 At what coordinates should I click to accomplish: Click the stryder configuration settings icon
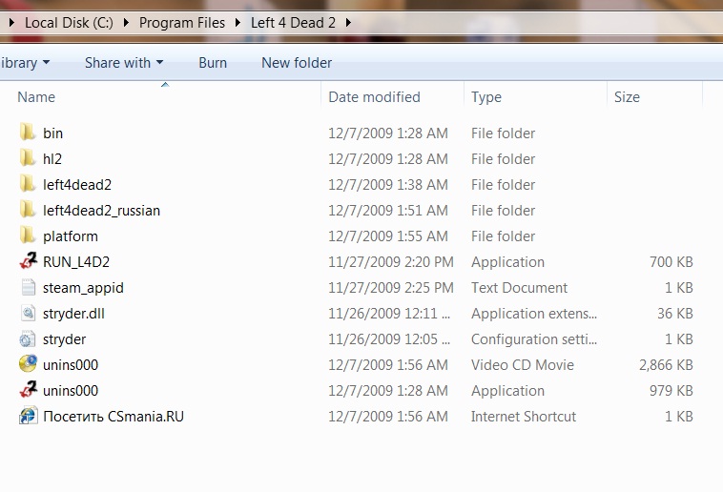pyautogui.click(x=28, y=338)
